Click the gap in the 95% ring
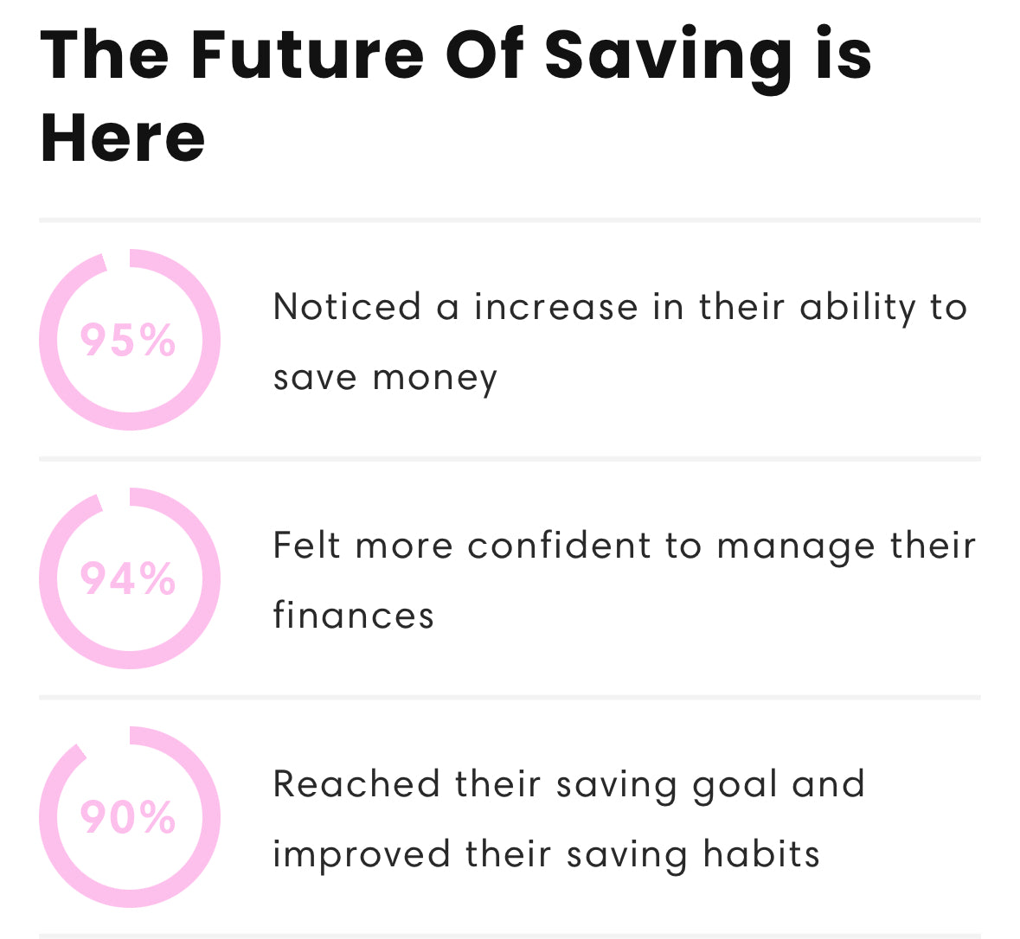Viewport: 1020px width, 939px height. coord(118,259)
